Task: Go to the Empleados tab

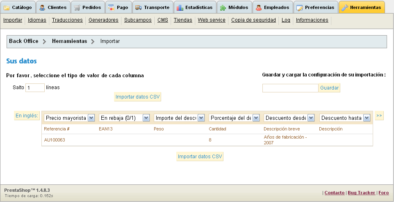Action: click(273, 7)
